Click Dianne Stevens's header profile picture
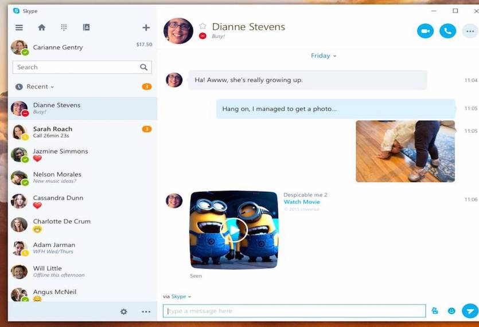 [178, 31]
